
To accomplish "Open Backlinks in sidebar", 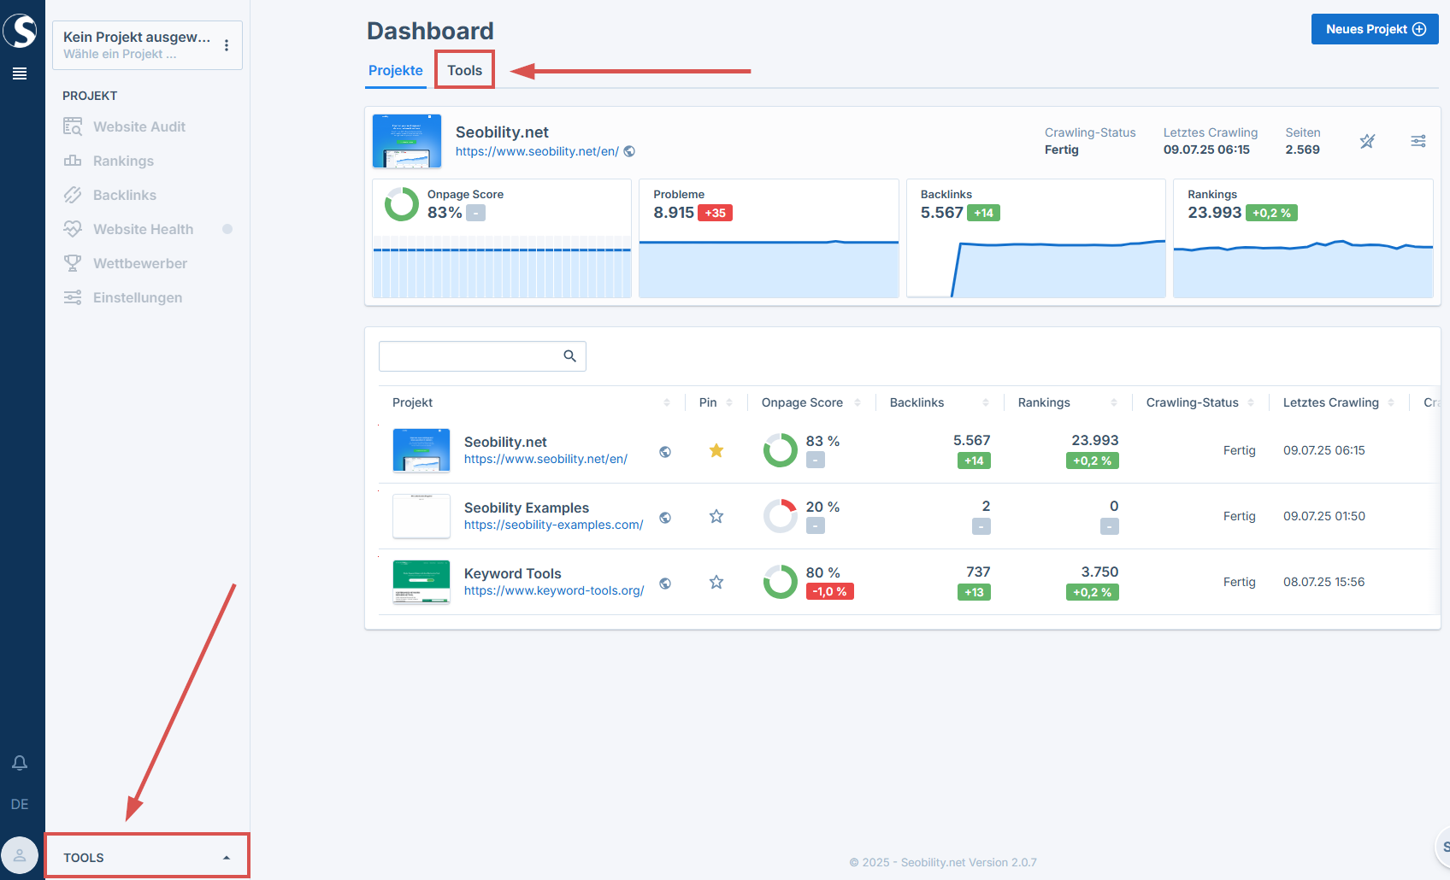I will (125, 195).
